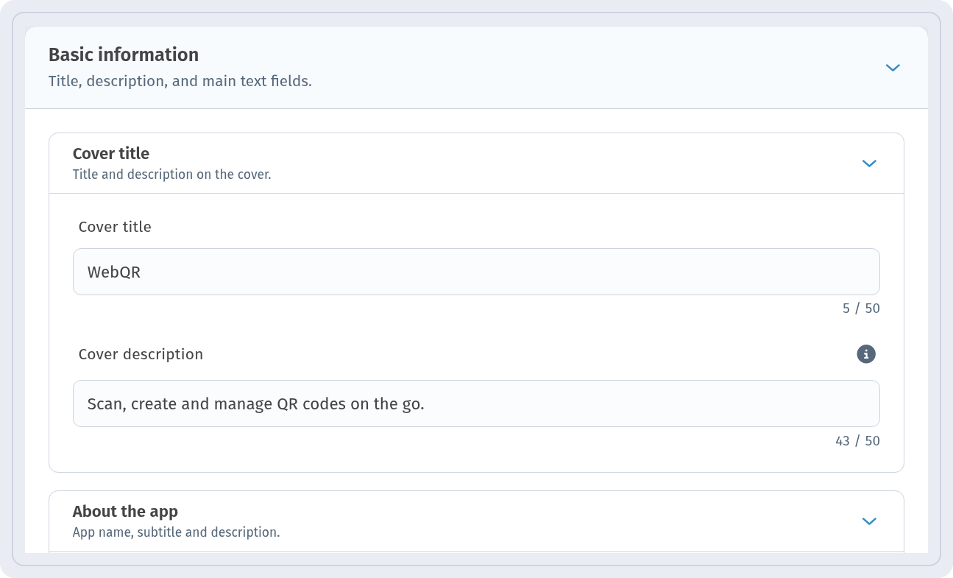Viewport: 953px width, 578px height.
Task: Collapse the Basic information section
Action: coord(893,68)
